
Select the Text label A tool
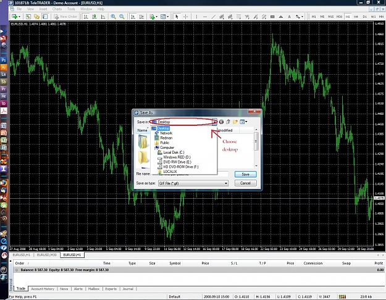point(289,17)
